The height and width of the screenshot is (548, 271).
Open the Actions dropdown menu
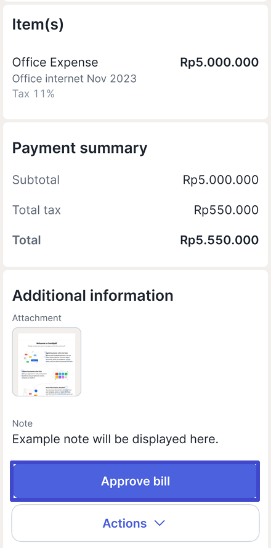click(135, 523)
